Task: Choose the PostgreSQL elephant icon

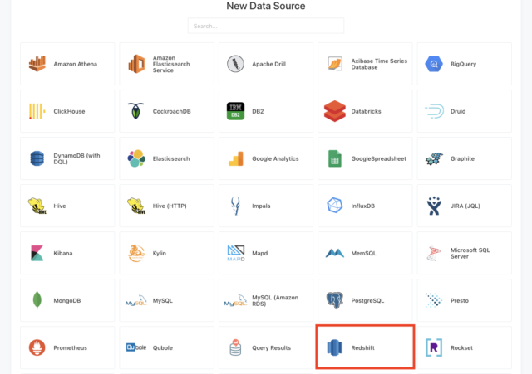Action: (x=335, y=300)
